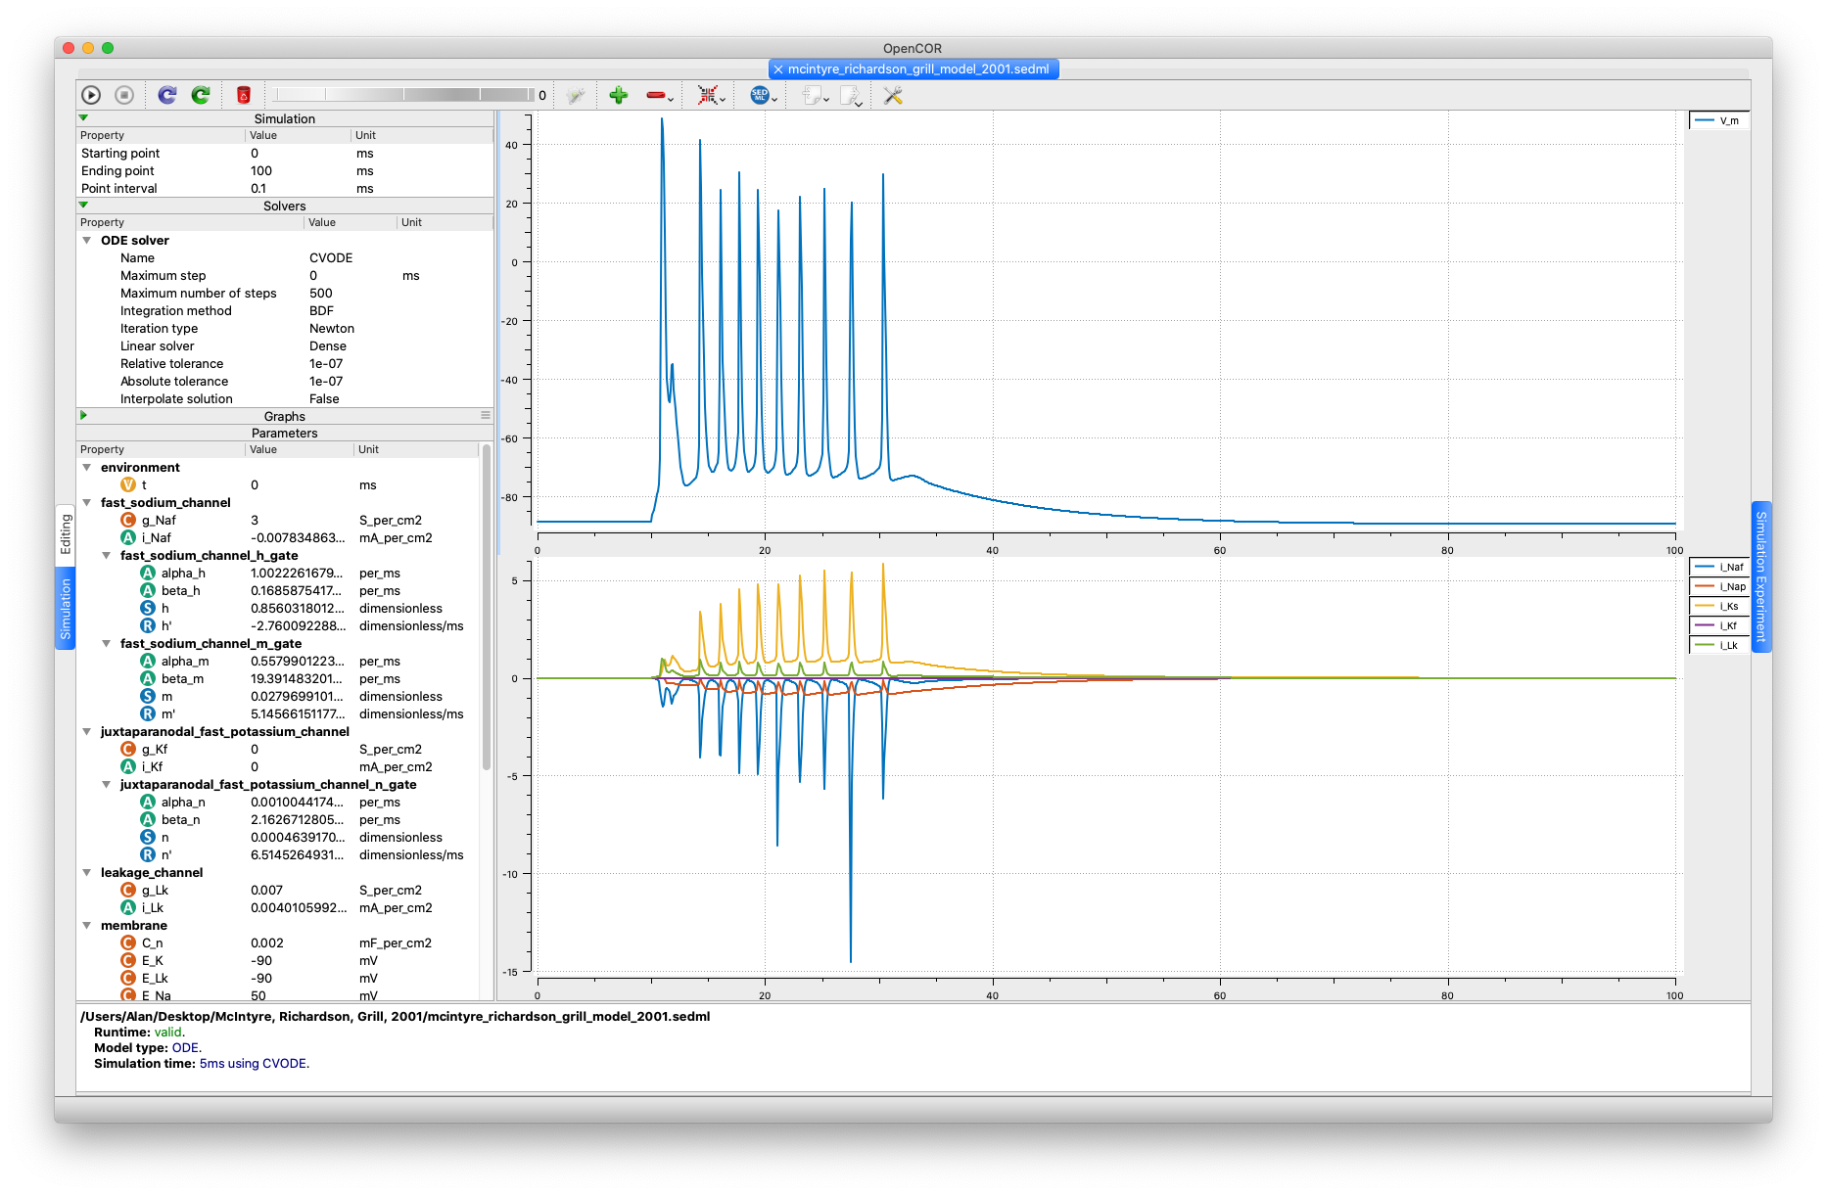Viewport: 1827px width, 1195px height.
Task: Click the green reset all parameters icon
Action: click(201, 95)
